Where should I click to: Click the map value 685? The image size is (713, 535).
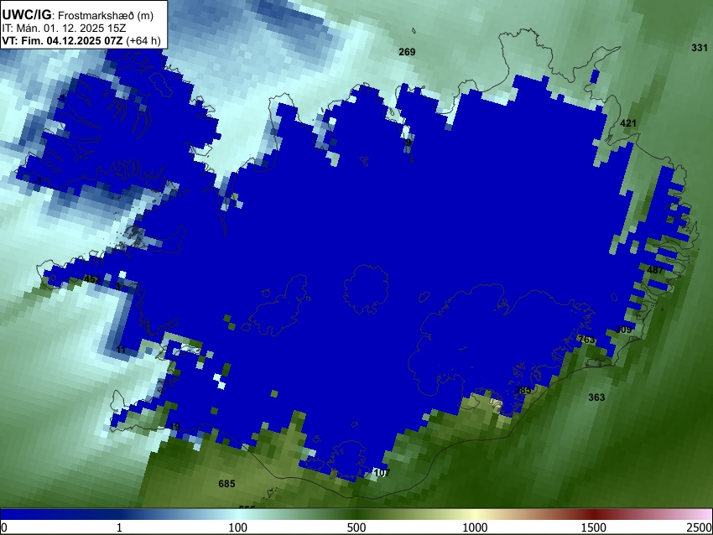pos(226,484)
